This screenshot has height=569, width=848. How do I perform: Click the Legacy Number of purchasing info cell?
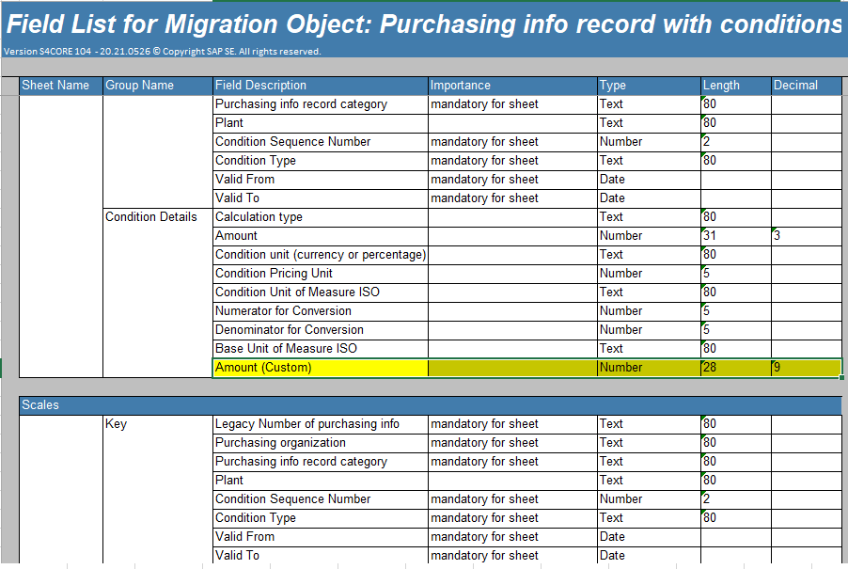pos(321,424)
